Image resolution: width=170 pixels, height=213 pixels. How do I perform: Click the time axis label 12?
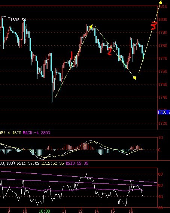click(x=81, y=211)
